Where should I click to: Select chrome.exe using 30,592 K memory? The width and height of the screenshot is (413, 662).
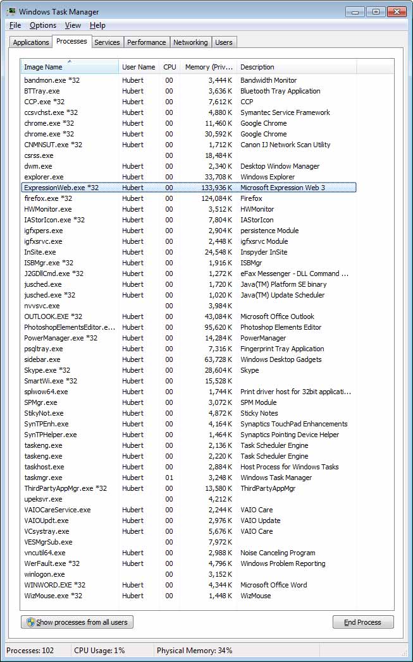tap(188, 134)
